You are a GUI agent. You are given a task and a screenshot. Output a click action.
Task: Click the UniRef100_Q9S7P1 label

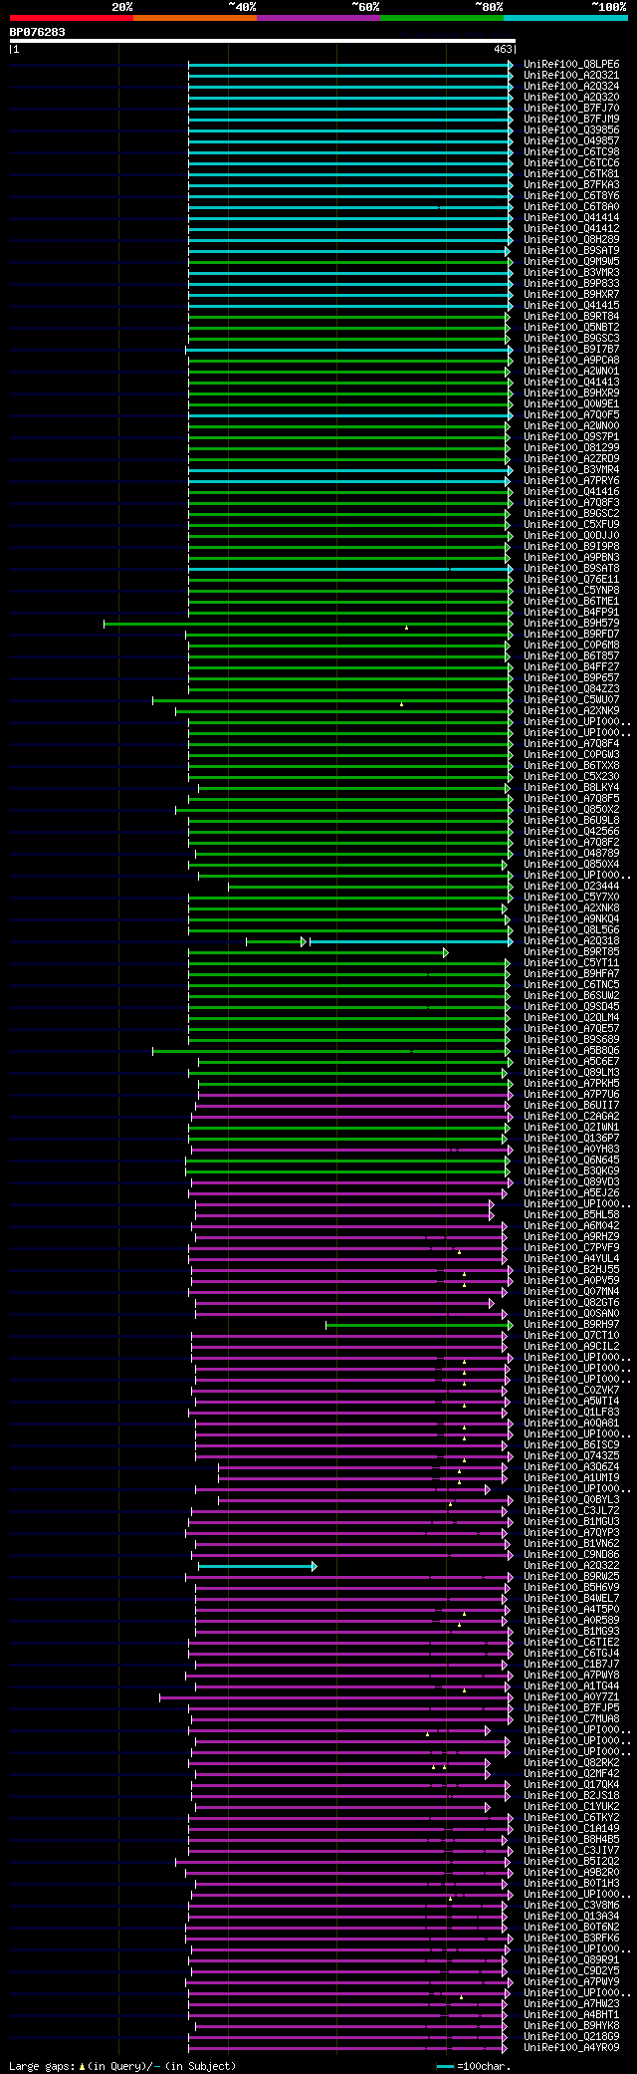(x=571, y=437)
